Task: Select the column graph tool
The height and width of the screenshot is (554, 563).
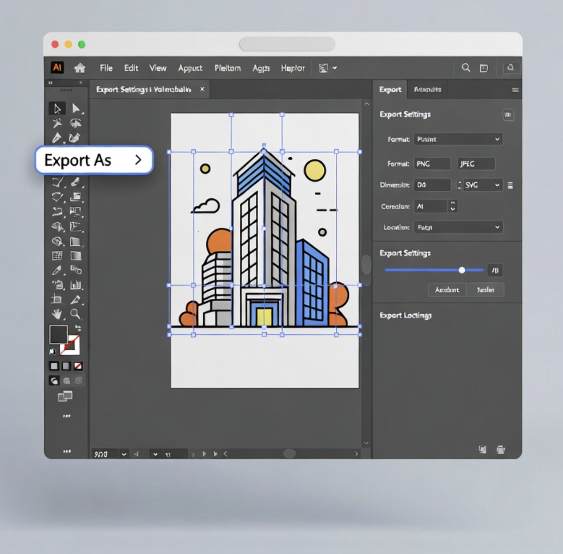Action: 76,285
